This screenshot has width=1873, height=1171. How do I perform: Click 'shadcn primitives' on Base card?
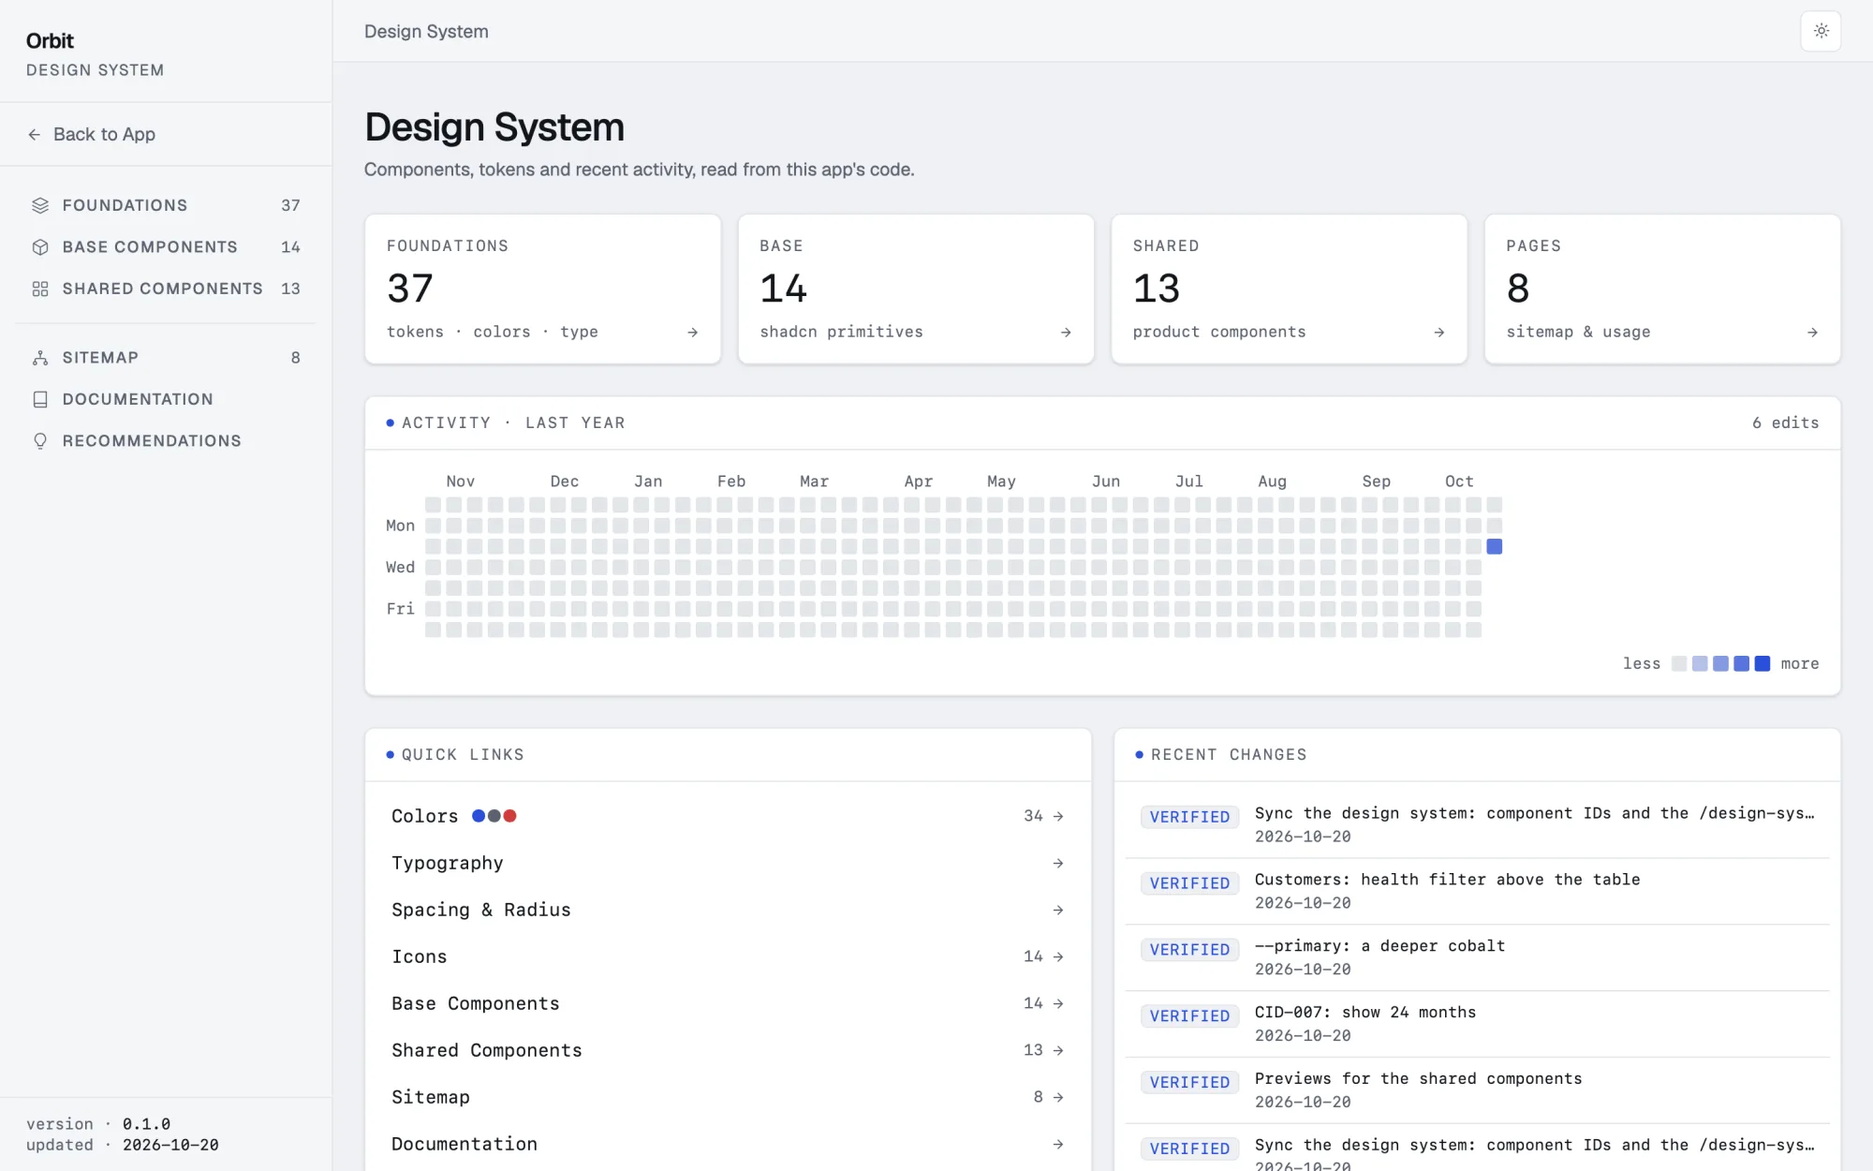841,332
